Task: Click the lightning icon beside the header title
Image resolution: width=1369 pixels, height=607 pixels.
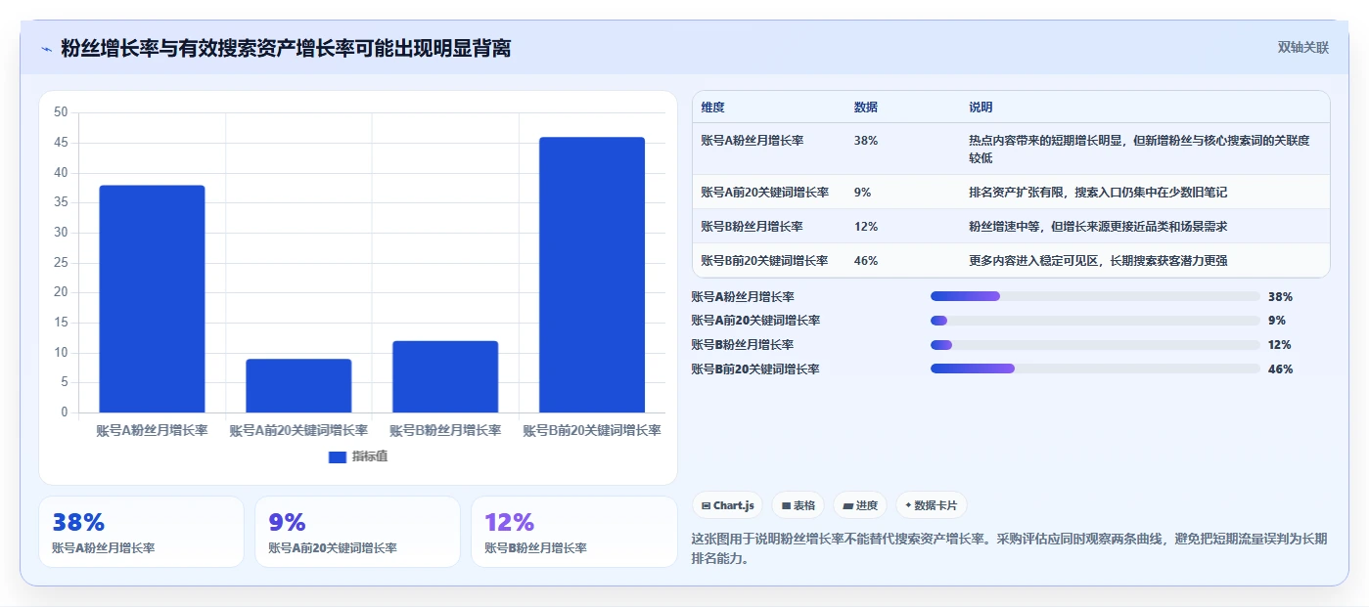Action: (x=47, y=49)
